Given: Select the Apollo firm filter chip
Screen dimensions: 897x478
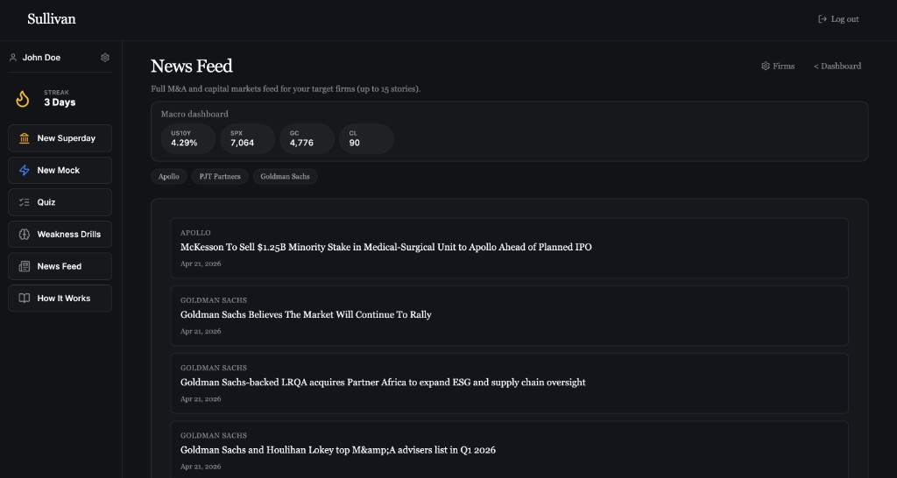Looking at the screenshot, I should [169, 177].
